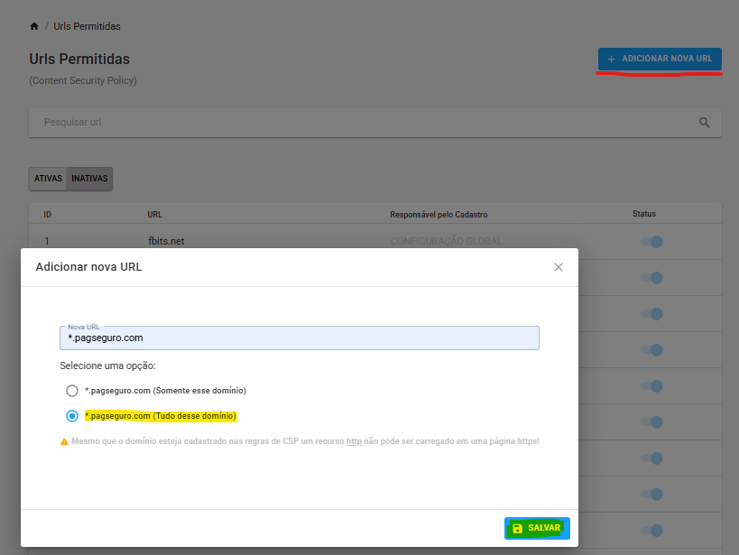Click the Status column header

644,214
